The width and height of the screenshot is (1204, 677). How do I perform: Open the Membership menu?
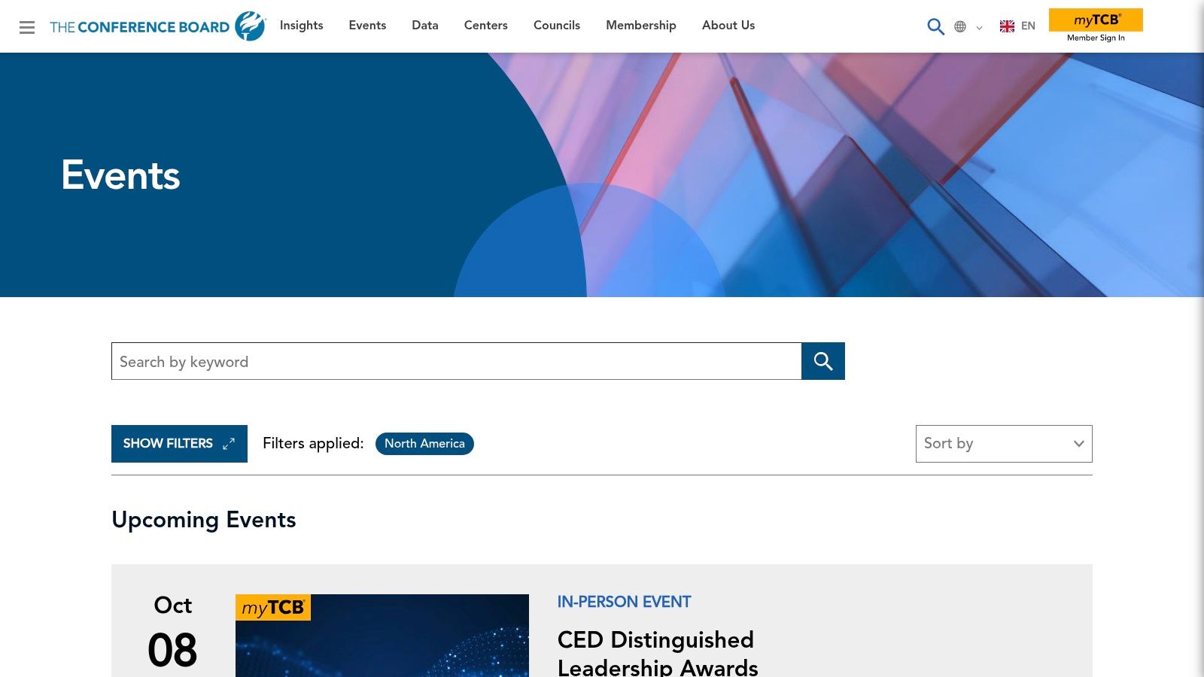point(641,26)
